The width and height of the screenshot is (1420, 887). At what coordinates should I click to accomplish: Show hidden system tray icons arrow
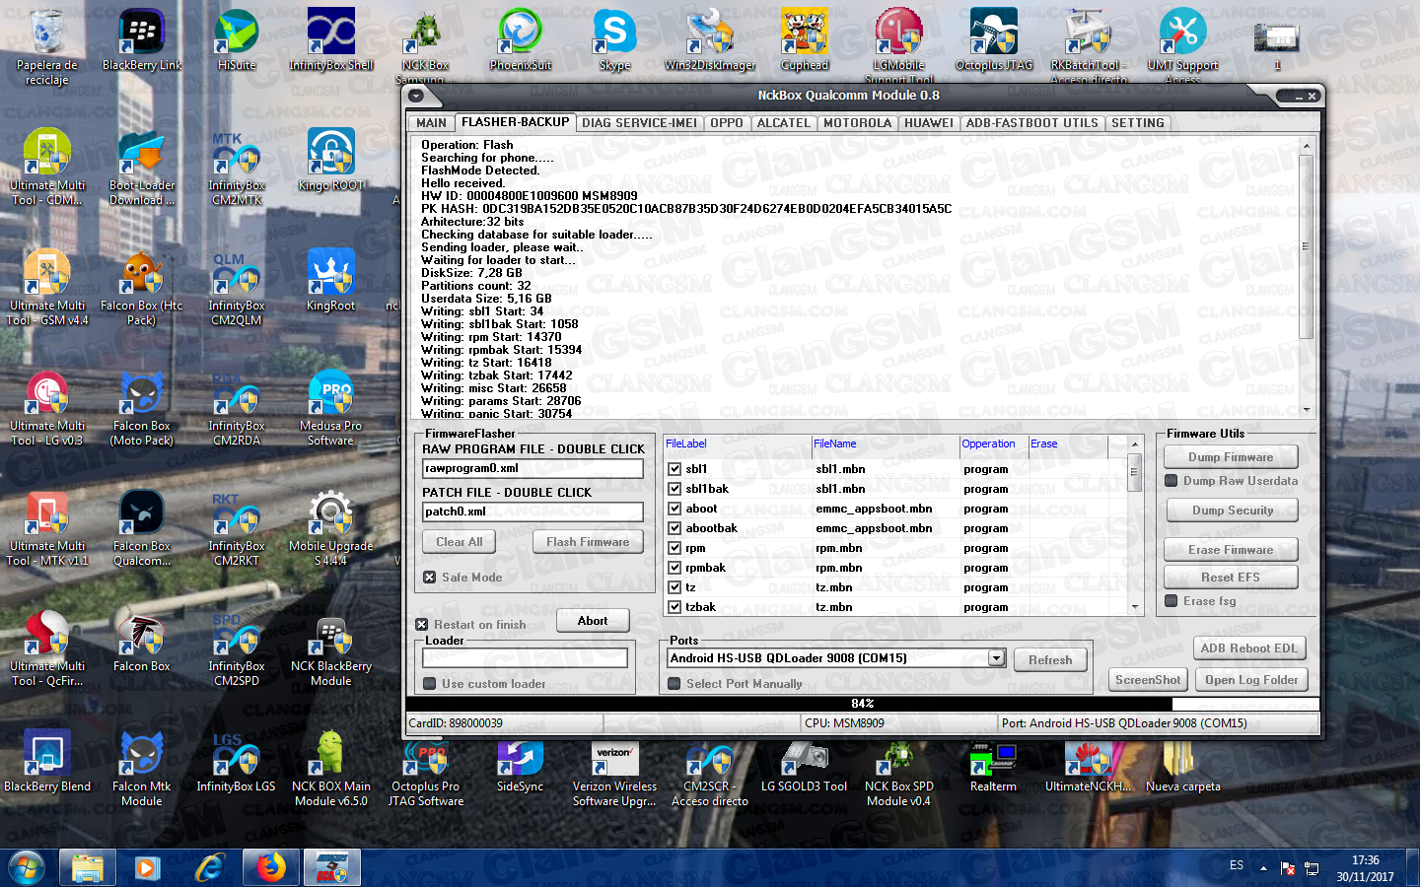pos(1263,868)
